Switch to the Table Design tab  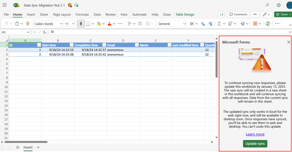coord(185,15)
